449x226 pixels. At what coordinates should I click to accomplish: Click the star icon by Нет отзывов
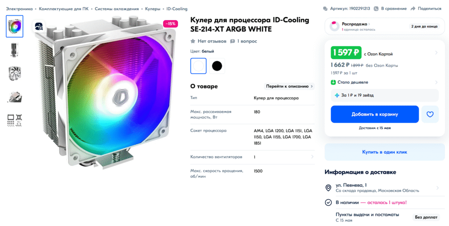coord(193,41)
